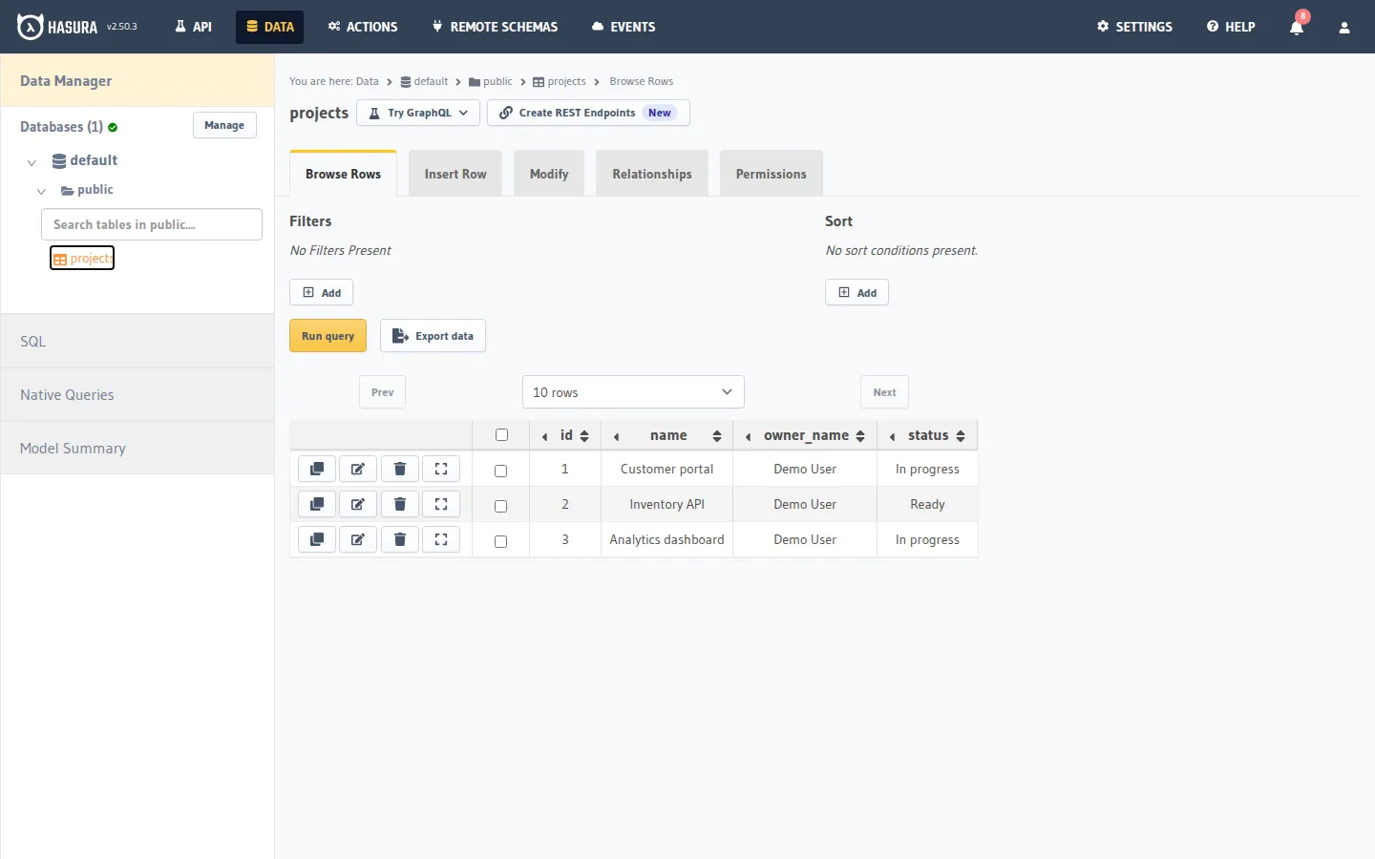
Task: Switch to the Insert Row tab
Action: coord(455,174)
